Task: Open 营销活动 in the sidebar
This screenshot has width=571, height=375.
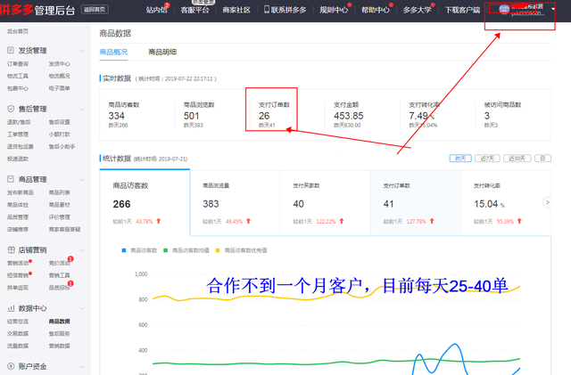Action: coord(18,263)
